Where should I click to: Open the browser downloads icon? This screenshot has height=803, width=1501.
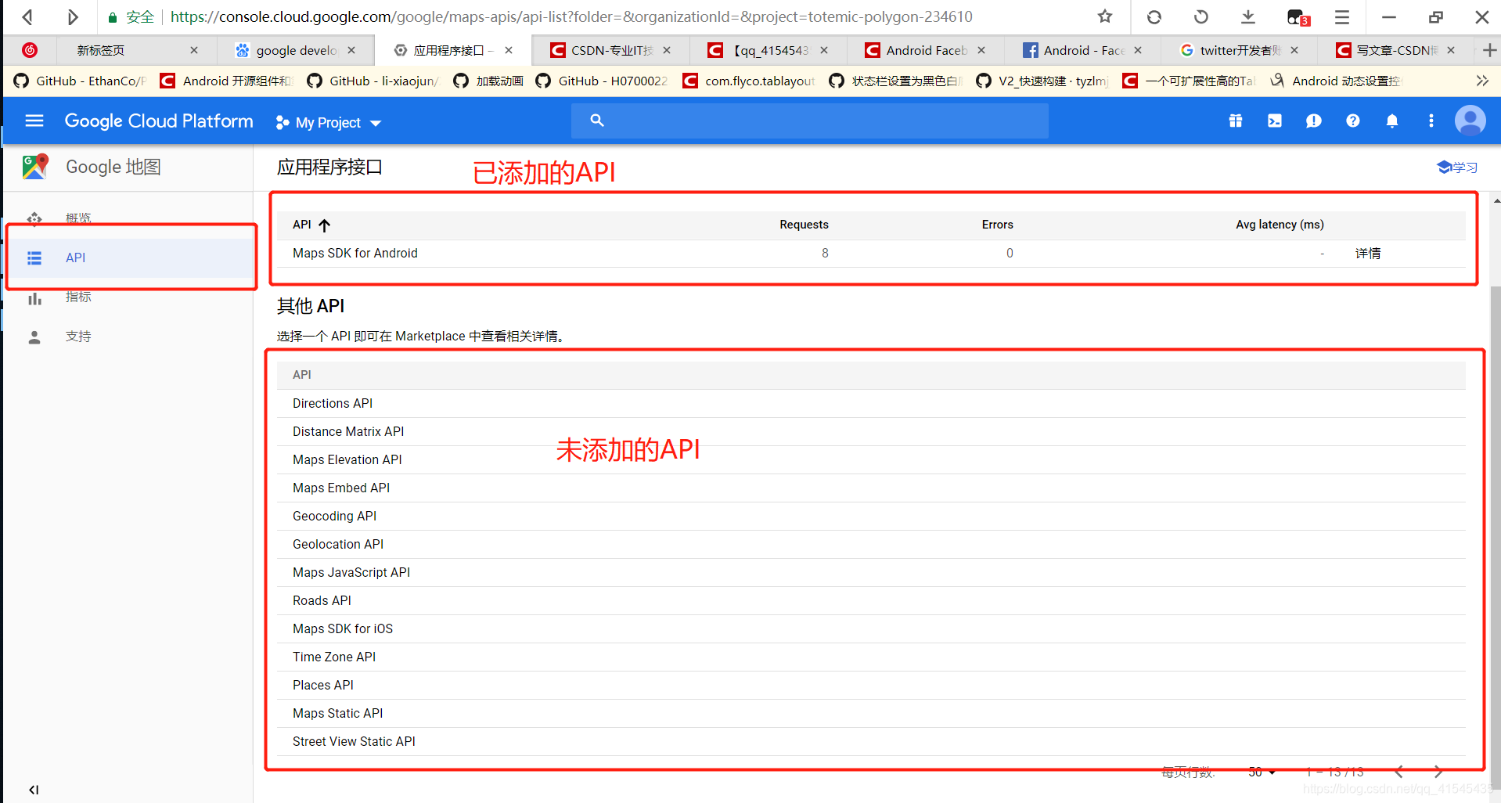[1248, 16]
